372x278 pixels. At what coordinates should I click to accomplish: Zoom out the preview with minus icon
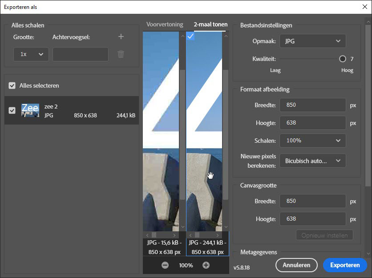165,265
